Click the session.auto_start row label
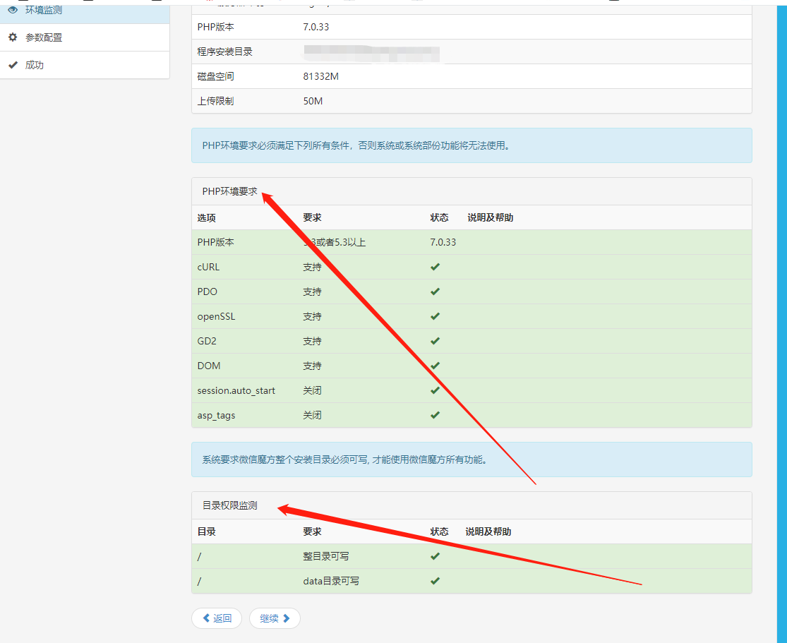Viewport: 787px width, 643px height. click(236, 390)
